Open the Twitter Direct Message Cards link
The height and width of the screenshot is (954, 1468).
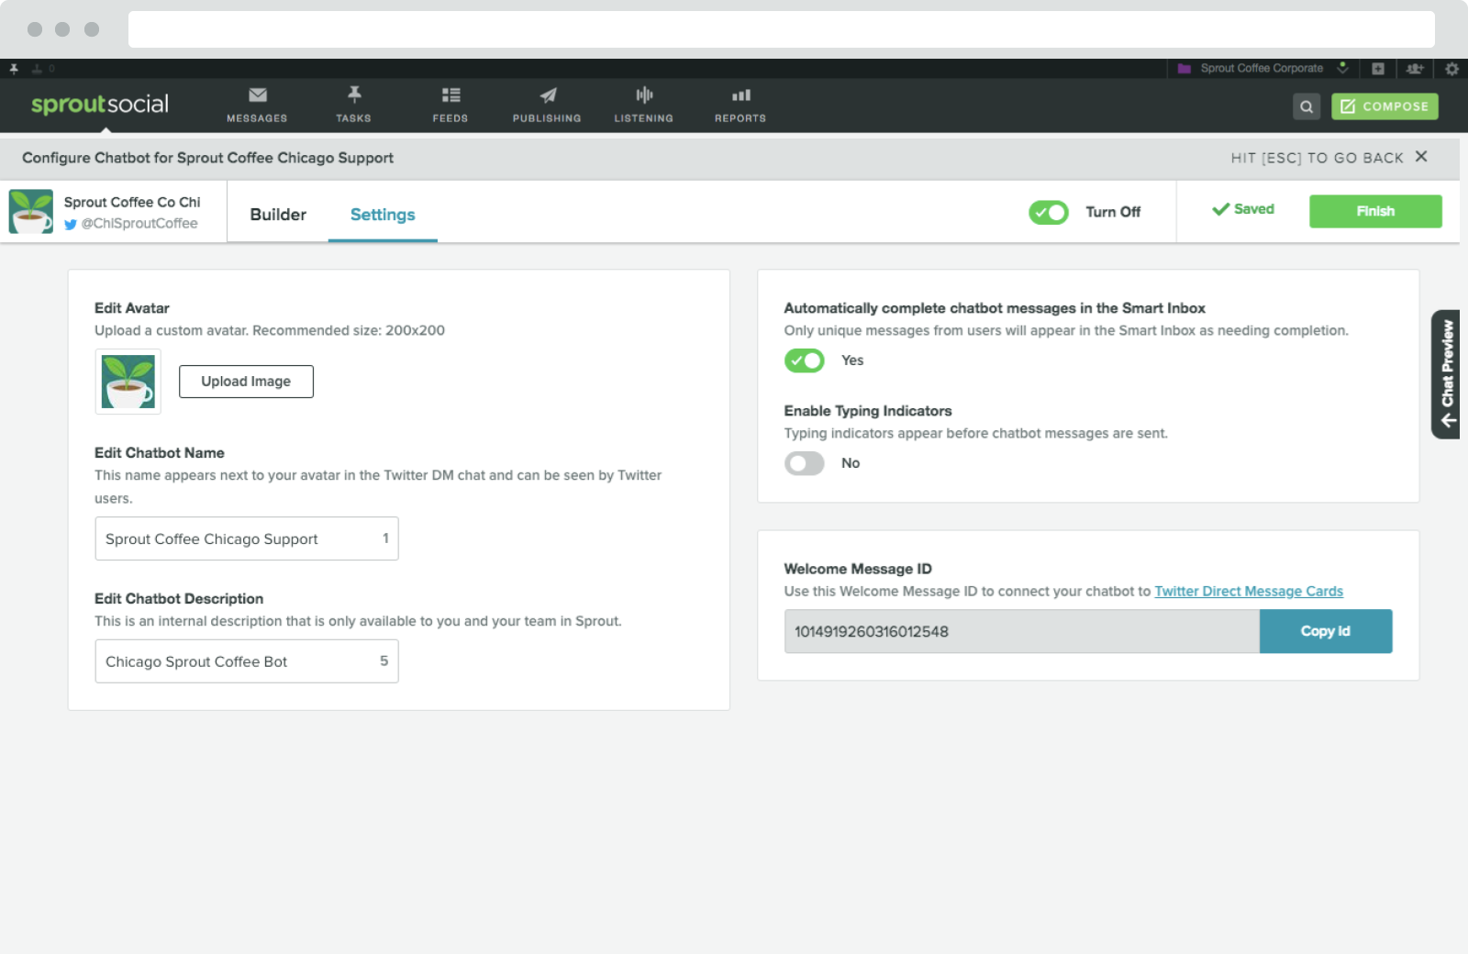(1249, 592)
